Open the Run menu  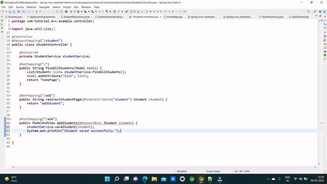click(x=76, y=7)
